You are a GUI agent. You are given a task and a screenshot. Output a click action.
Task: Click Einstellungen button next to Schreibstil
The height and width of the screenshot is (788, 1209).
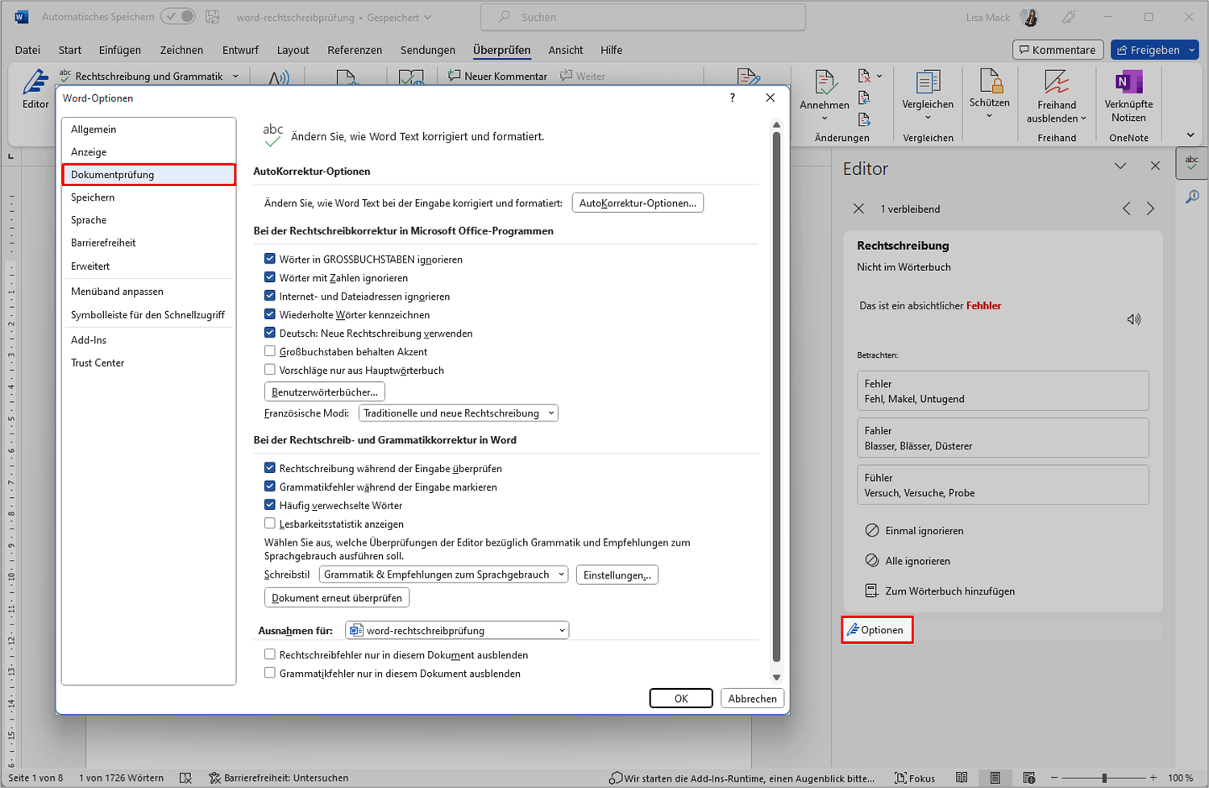point(617,575)
